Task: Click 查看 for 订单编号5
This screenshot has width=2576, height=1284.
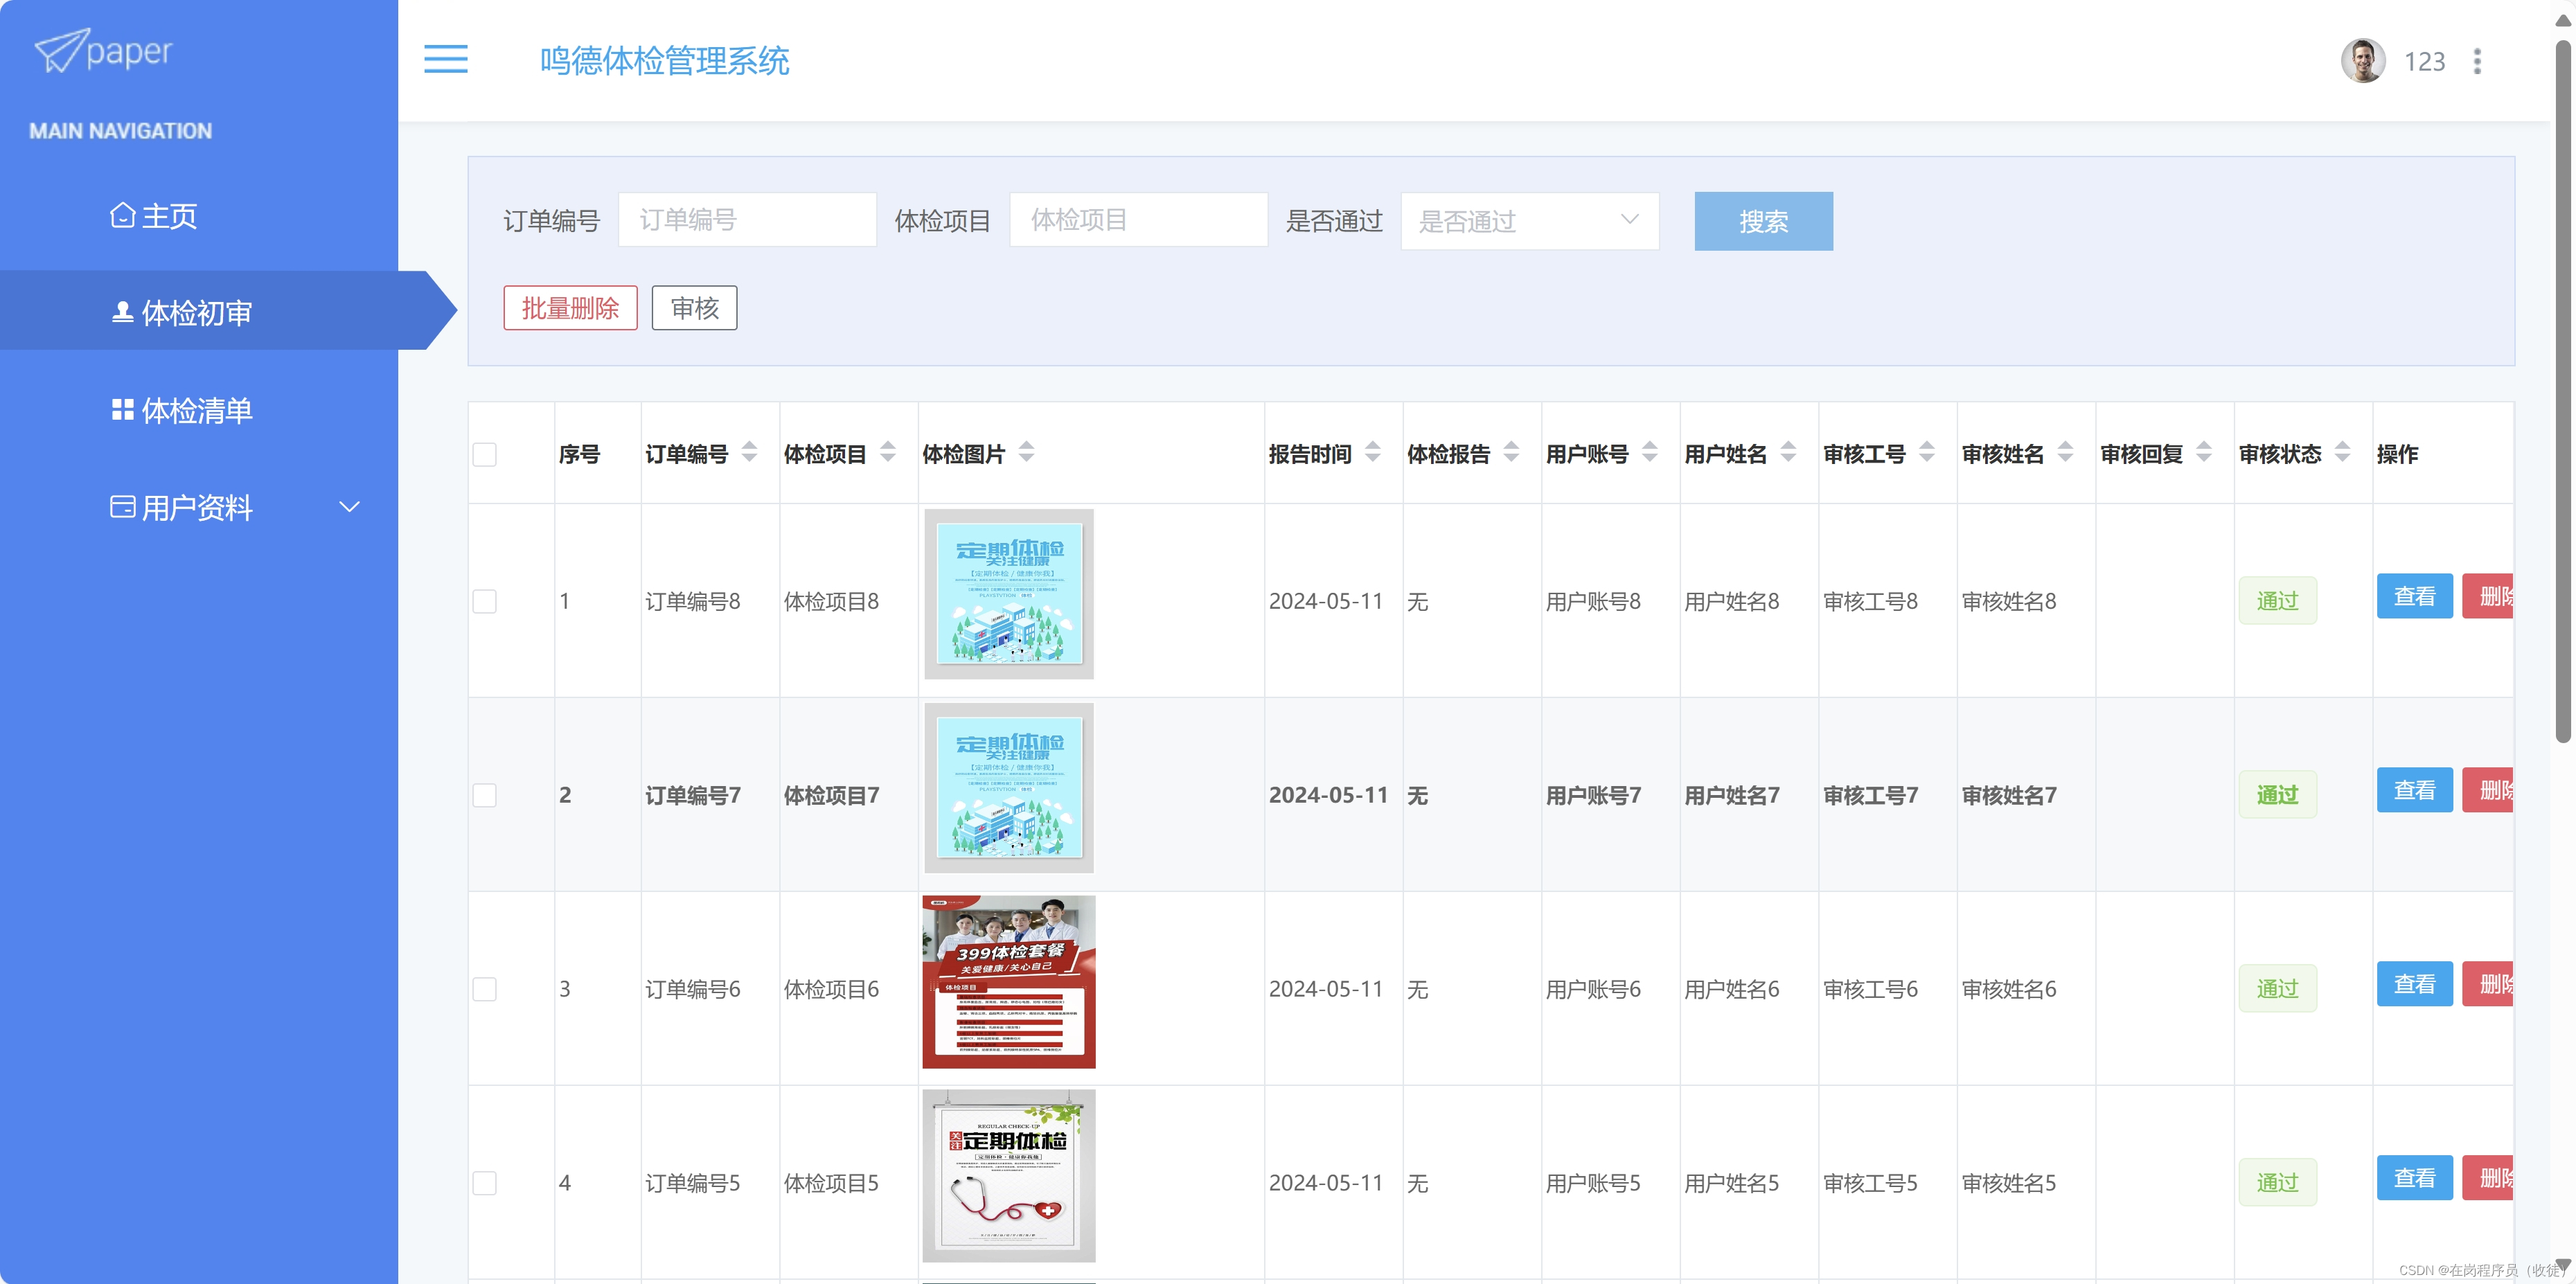Action: pyautogui.click(x=2414, y=1178)
